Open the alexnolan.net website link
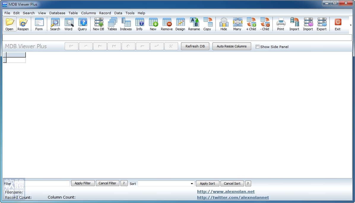Screen dimensions: 355x203 (x=226, y=191)
